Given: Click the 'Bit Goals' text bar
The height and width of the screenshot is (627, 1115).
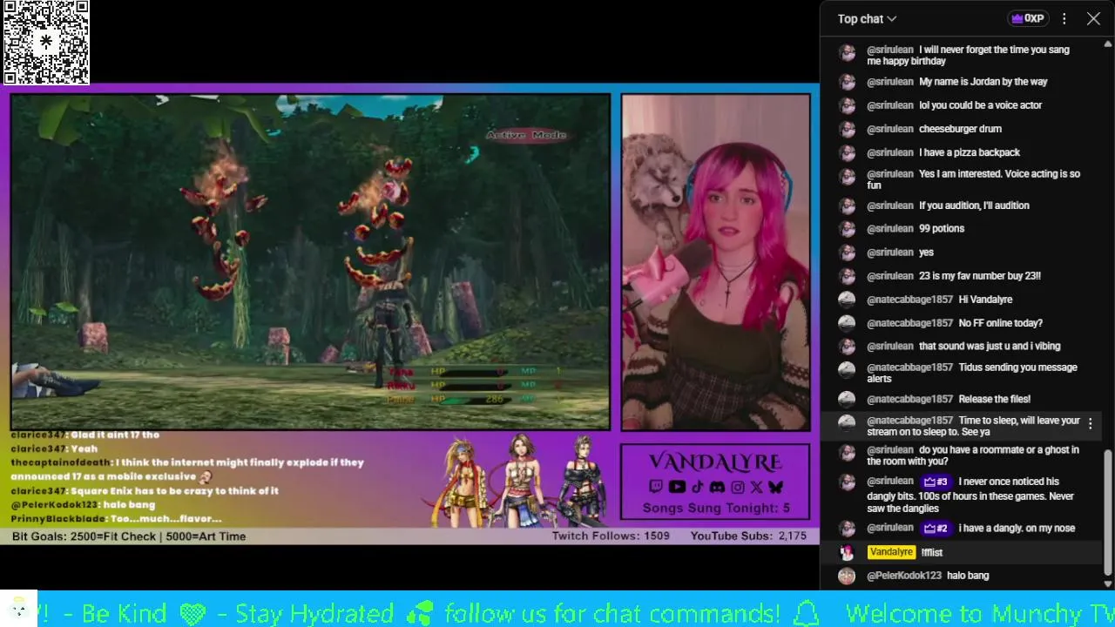Looking at the screenshot, I should [129, 536].
